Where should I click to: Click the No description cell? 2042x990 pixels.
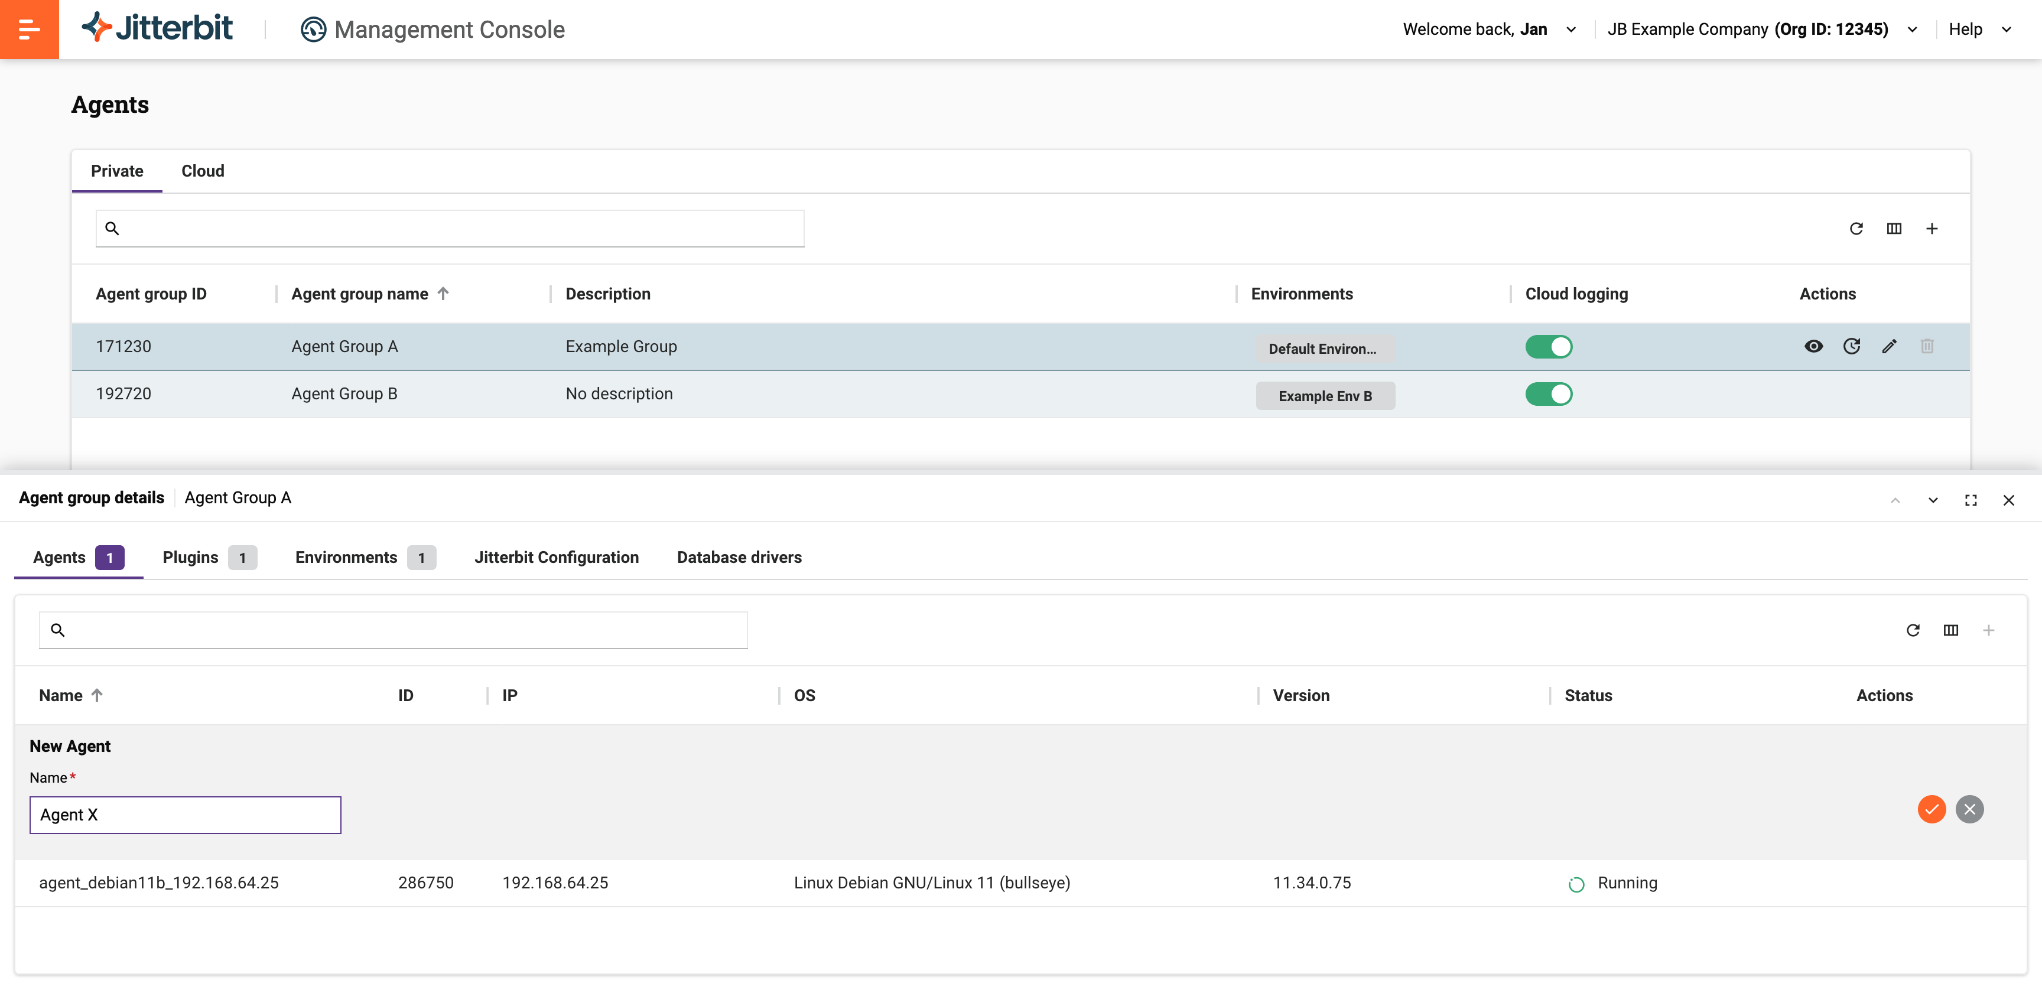[619, 394]
